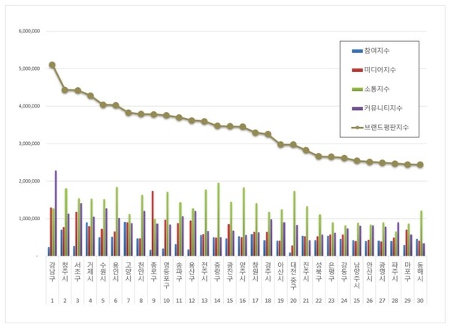Click the rank number 30 under 동해시

point(420,301)
